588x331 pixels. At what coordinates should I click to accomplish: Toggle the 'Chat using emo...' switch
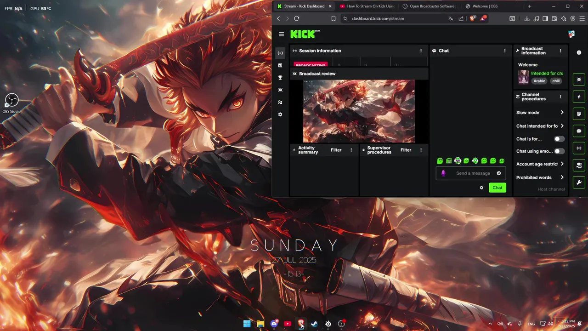(x=559, y=151)
